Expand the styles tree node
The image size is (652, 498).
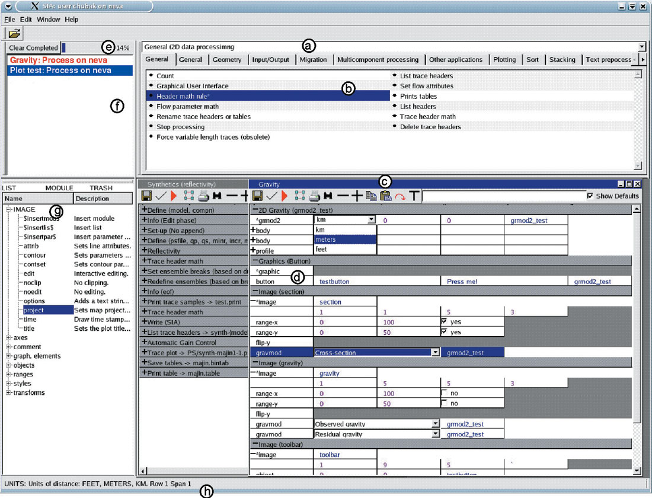click(x=8, y=383)
